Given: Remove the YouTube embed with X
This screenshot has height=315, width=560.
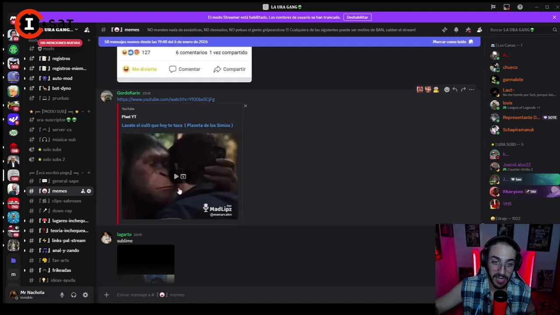Looking at the screenshot, I should pyautogui.click(x=245, y=106).
